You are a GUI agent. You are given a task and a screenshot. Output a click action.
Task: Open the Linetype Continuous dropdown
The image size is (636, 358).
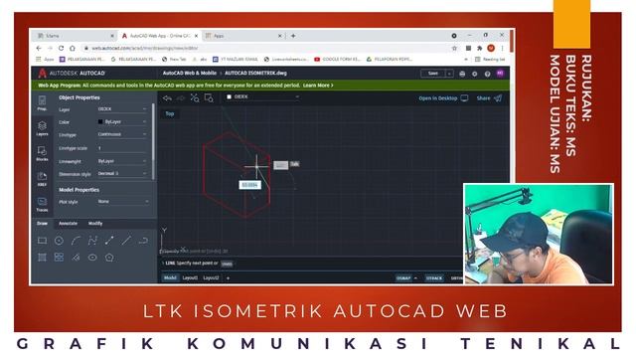click(122, 134)
